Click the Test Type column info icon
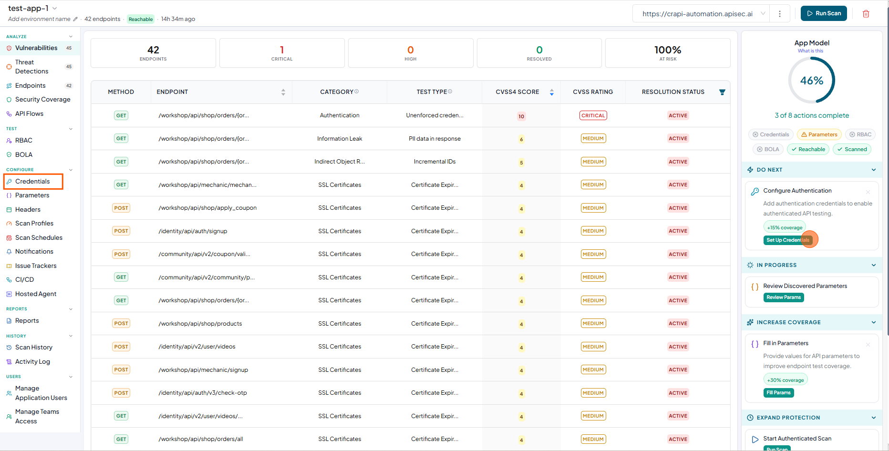 click(450, 92)
